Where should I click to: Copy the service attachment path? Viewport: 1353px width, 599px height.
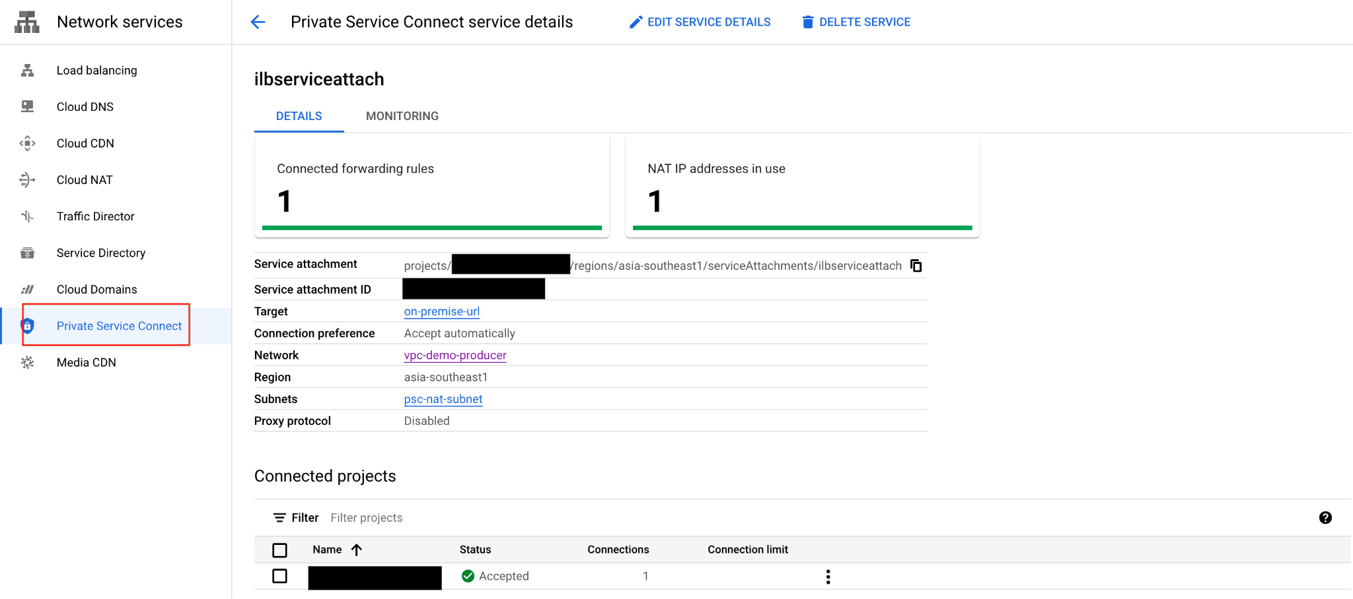(916, 266)
